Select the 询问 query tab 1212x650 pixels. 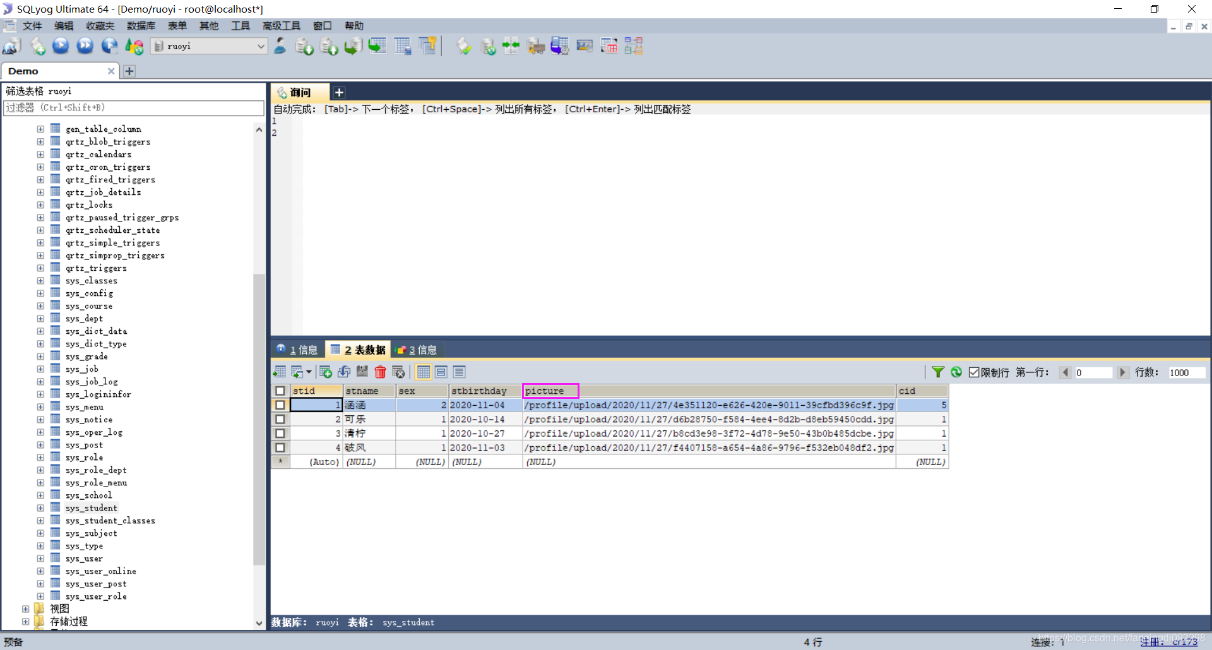tap(300, 93)
